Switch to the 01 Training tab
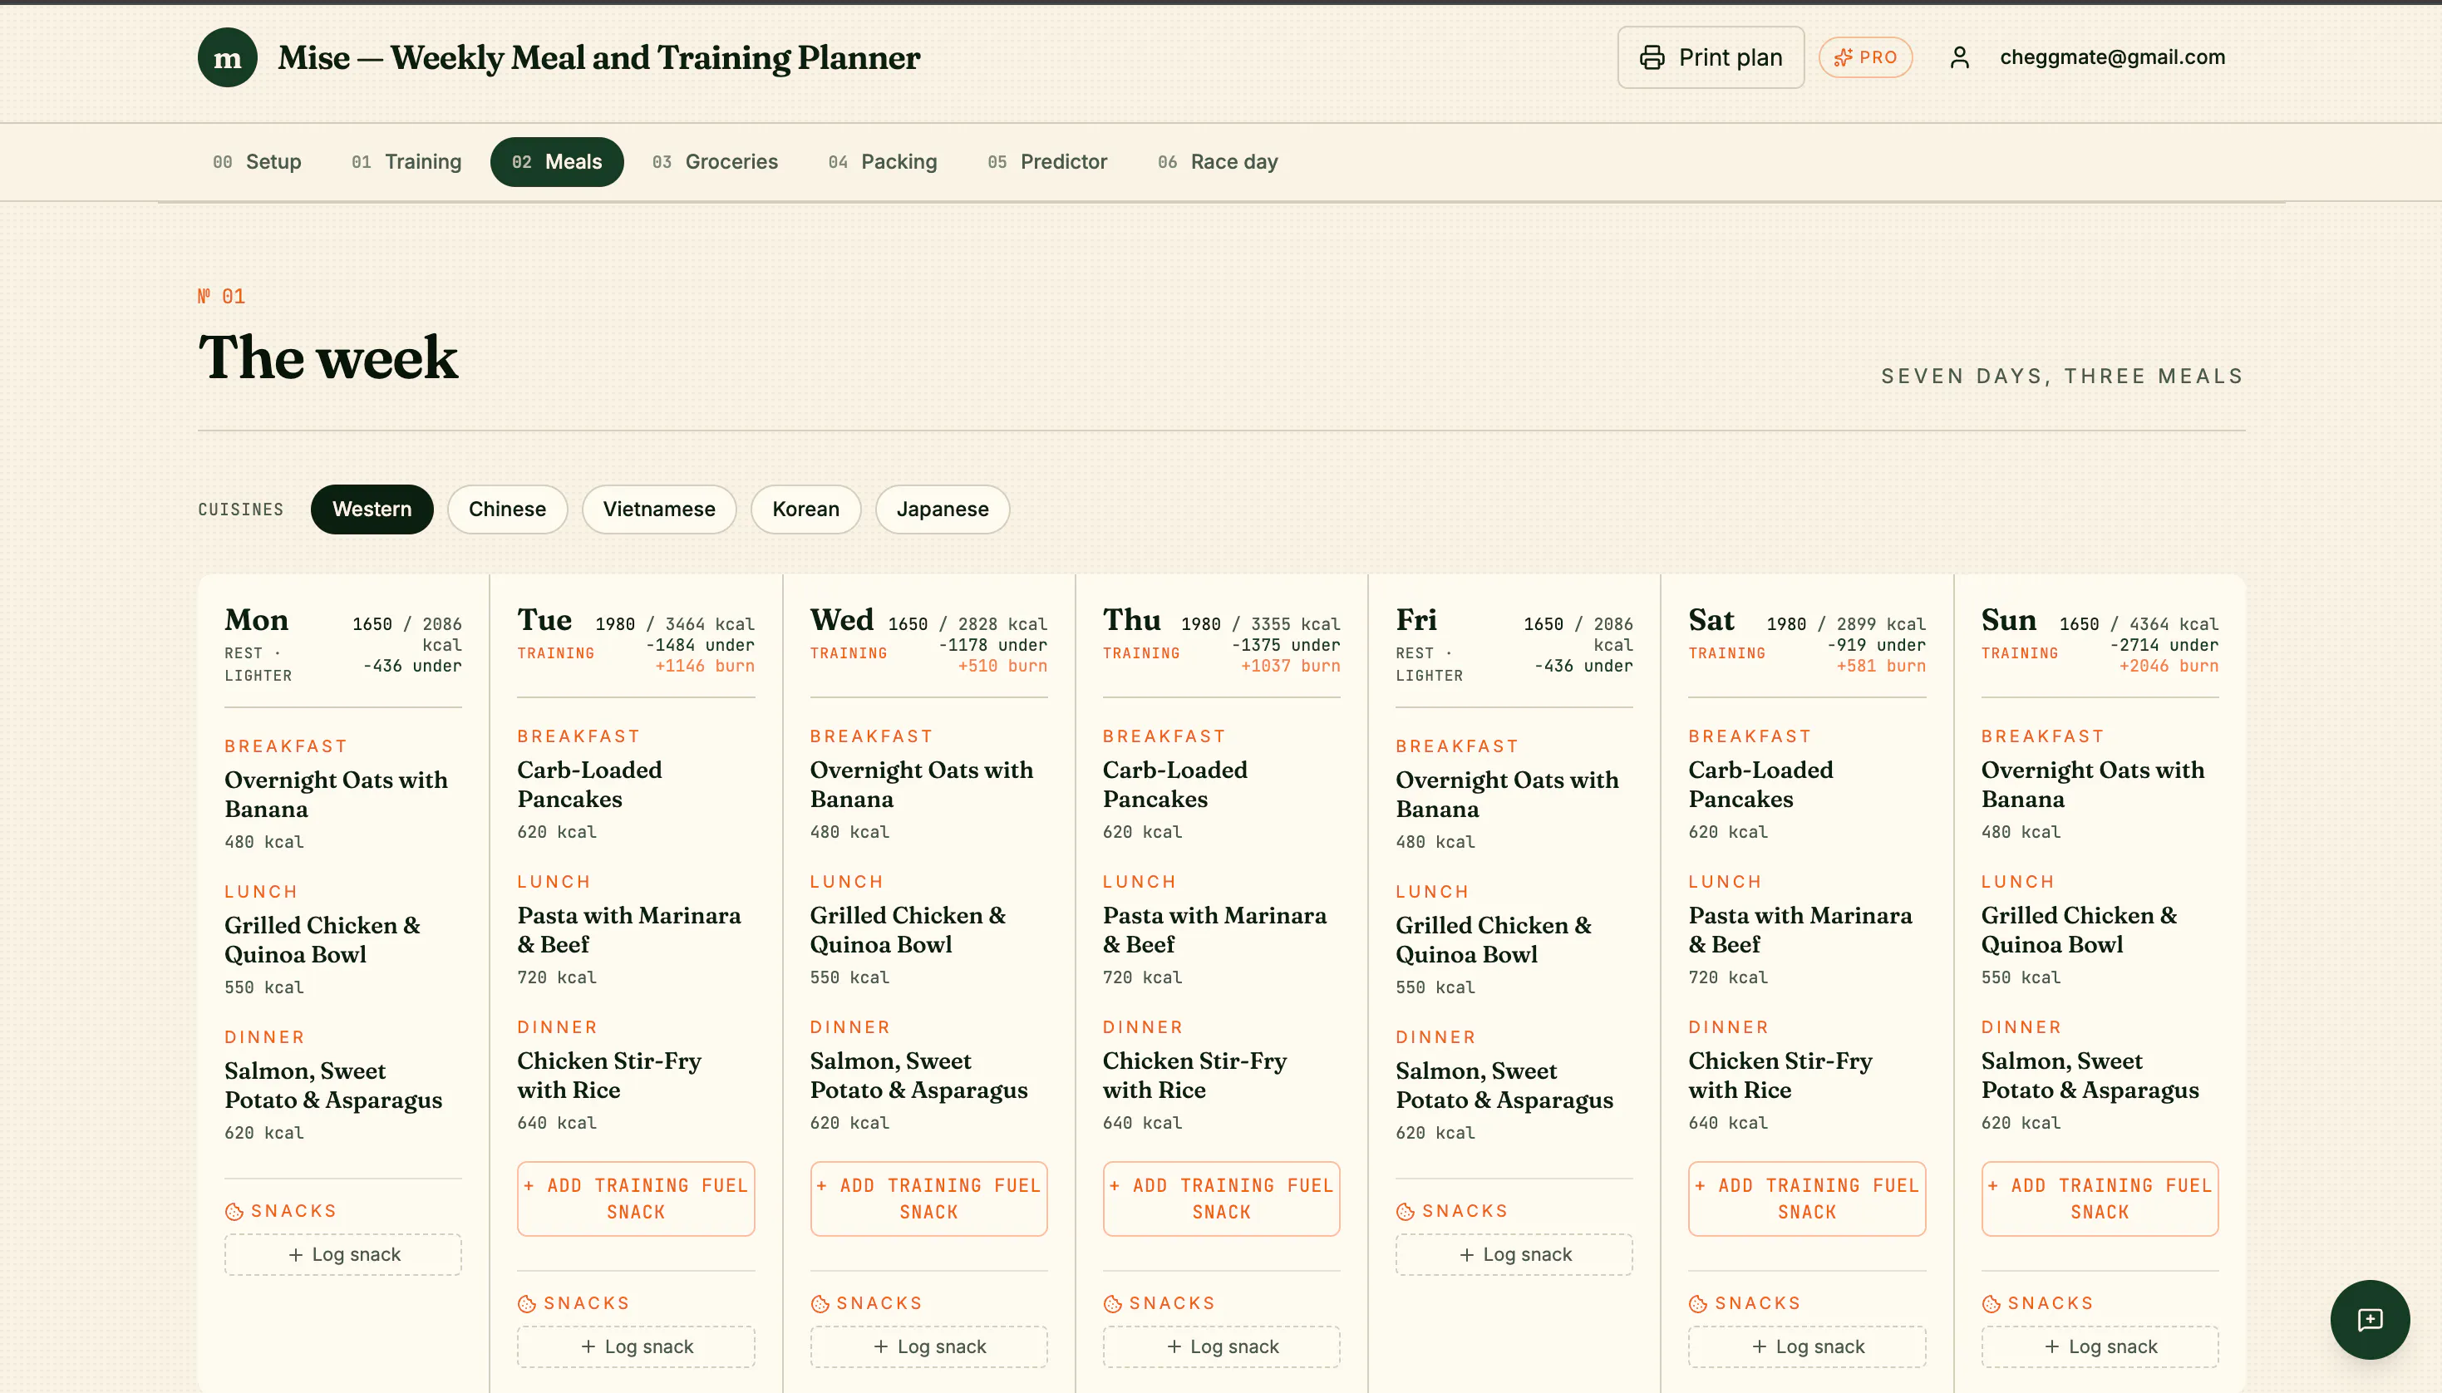The height and width of the screenshot is (1393, 2442). (406, 162)
